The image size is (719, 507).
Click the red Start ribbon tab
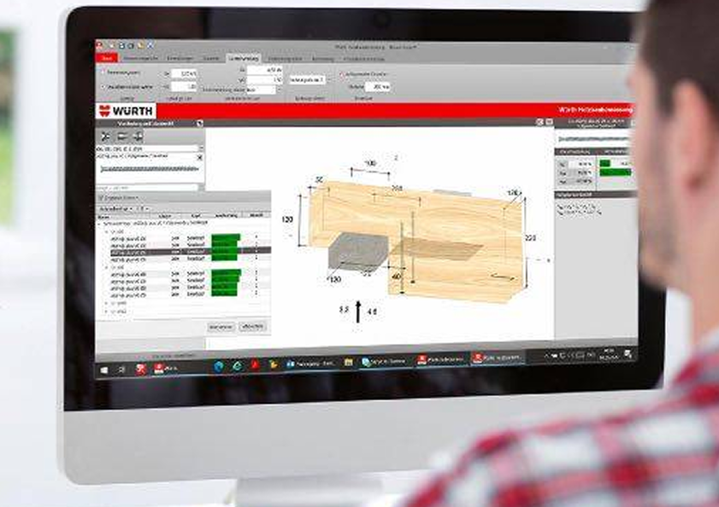[107, 58]
